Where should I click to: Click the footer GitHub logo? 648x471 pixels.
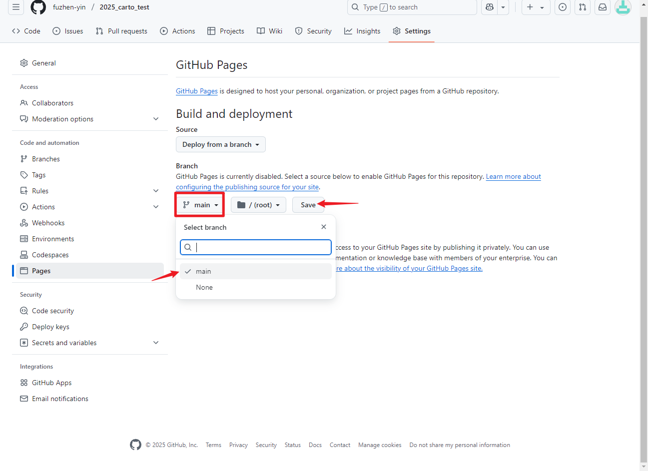(x=136, y=445)
